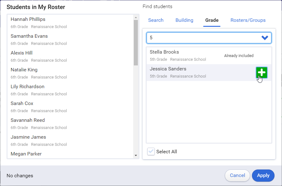Viewport: 282px width, 186px height.
Task: Select Alexis Hill in roster
Action: coord(70,56)
